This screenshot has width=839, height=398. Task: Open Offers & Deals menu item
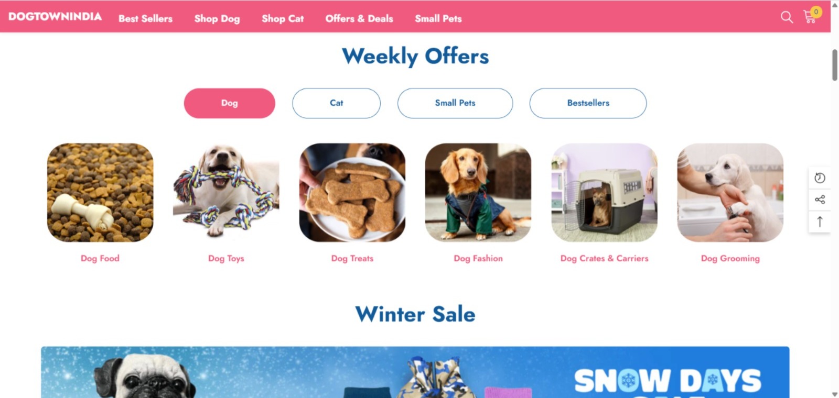(x=359, y=18)
